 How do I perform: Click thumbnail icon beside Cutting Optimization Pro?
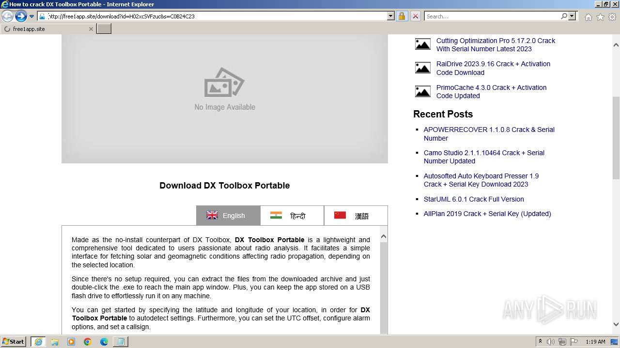423,44
